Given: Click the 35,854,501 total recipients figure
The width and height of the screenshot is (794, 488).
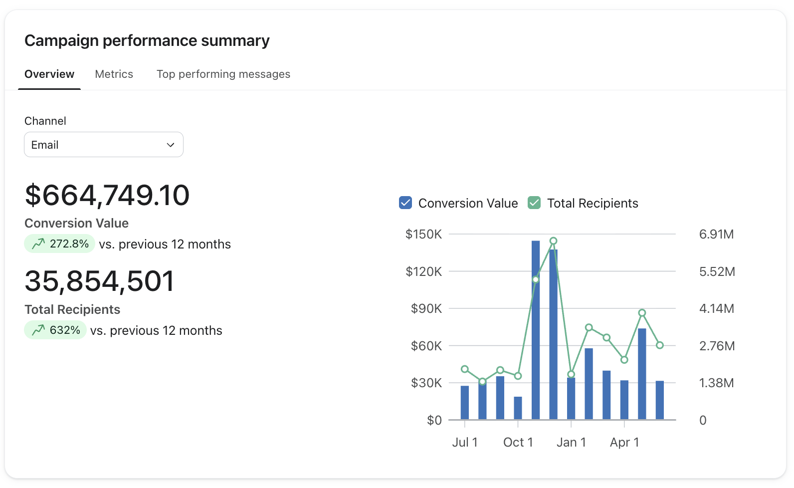Looking at the screenshot, I should coord(100,281).
